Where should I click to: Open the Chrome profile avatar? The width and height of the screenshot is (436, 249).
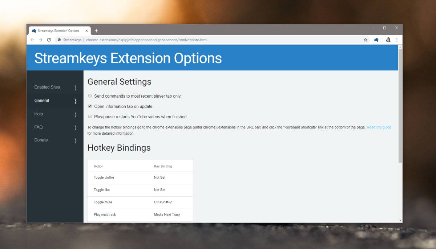click(x=388, y=40)
